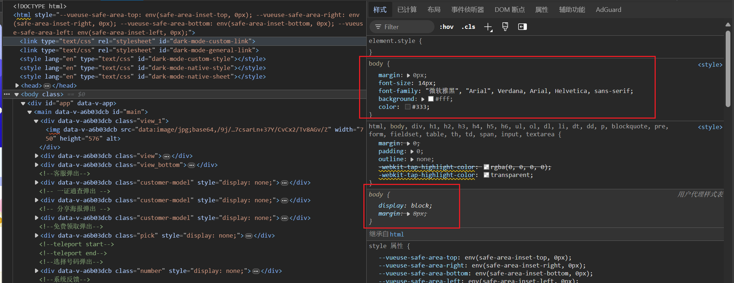Open the rendering emulation brush icon
The image size is (734, 283).
coord(505,27)
